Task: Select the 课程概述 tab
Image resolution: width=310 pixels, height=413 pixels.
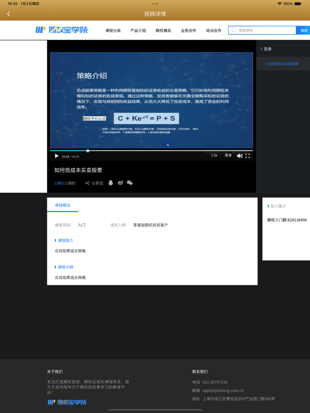Action: [x=62, y=205]
